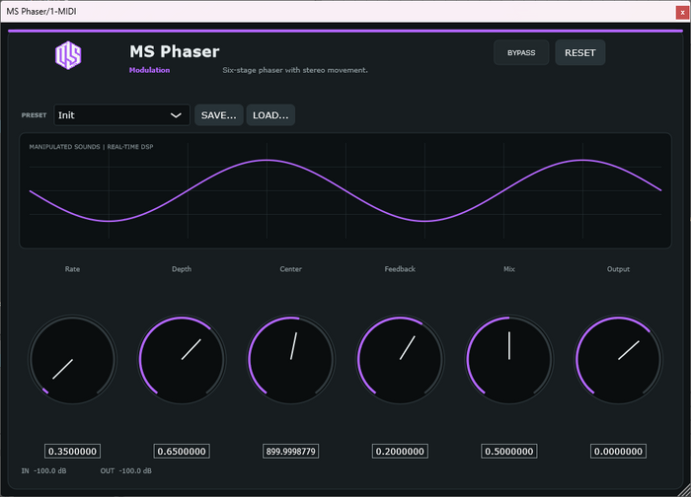The image size is (691, 497).
Task: Click the Depth knob
Action: (x=182, y=359)
